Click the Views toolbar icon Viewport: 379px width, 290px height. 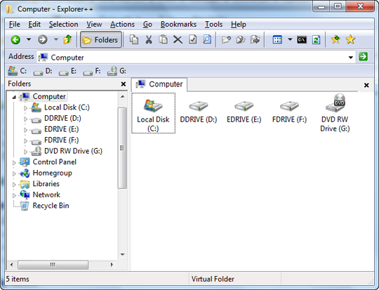277,39
